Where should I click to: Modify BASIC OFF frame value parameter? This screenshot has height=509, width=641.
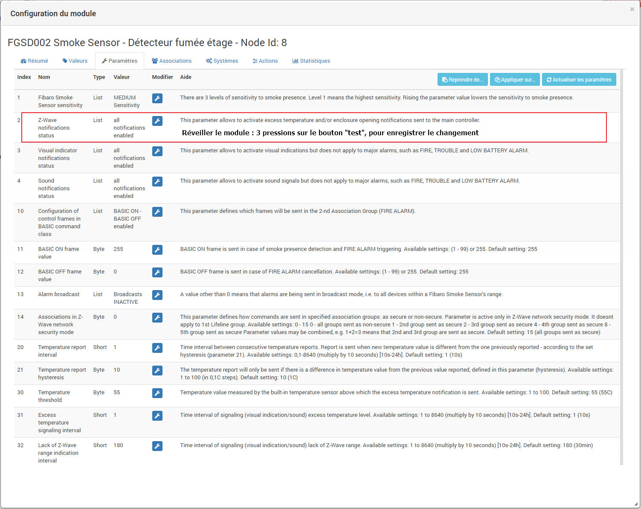pyautogui.click(x=157, y=273)
